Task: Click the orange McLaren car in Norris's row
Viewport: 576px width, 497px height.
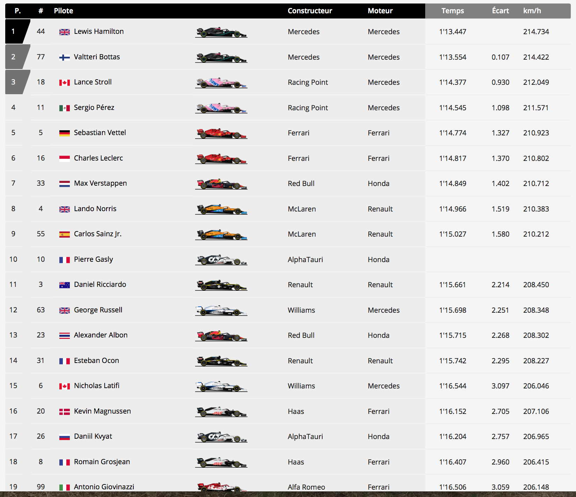Action: point(221,209)
